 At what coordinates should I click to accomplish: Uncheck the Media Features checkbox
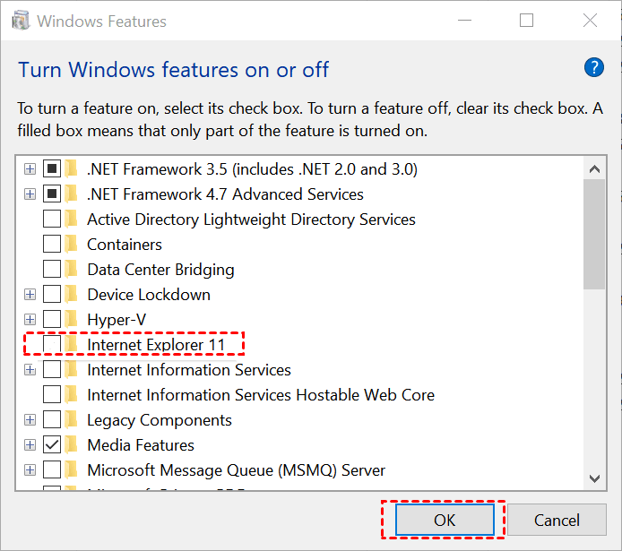(52, 445)
